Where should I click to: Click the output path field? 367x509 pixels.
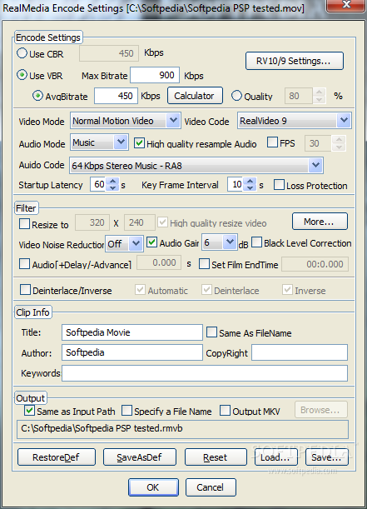coord(182,429)
